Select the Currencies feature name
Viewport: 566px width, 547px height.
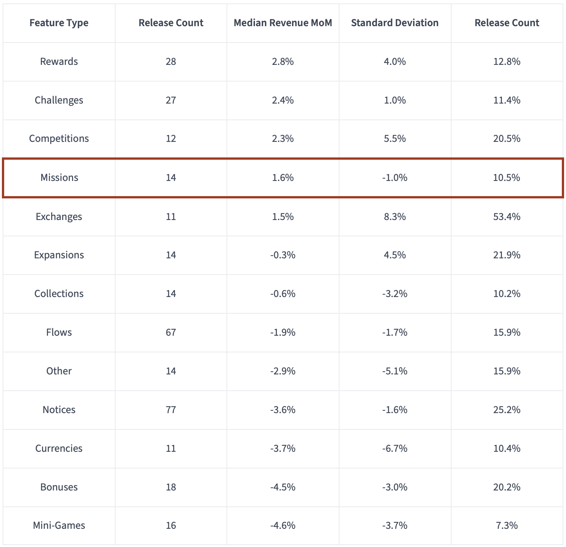tap(59, 448)
